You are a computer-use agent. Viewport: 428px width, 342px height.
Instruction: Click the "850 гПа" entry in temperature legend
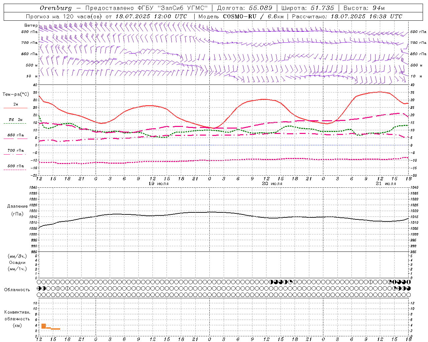pyautogui.click(x=16, y=135)
